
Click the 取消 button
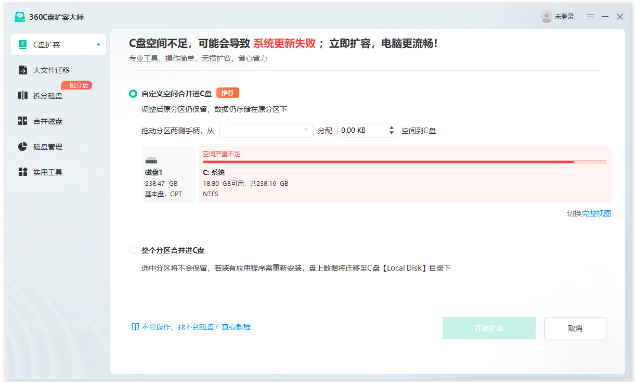tap(575, 328)
